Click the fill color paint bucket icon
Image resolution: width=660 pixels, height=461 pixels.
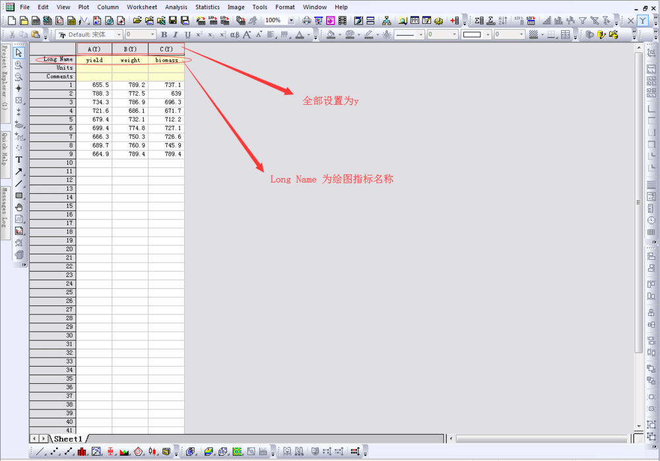(331, 34)
